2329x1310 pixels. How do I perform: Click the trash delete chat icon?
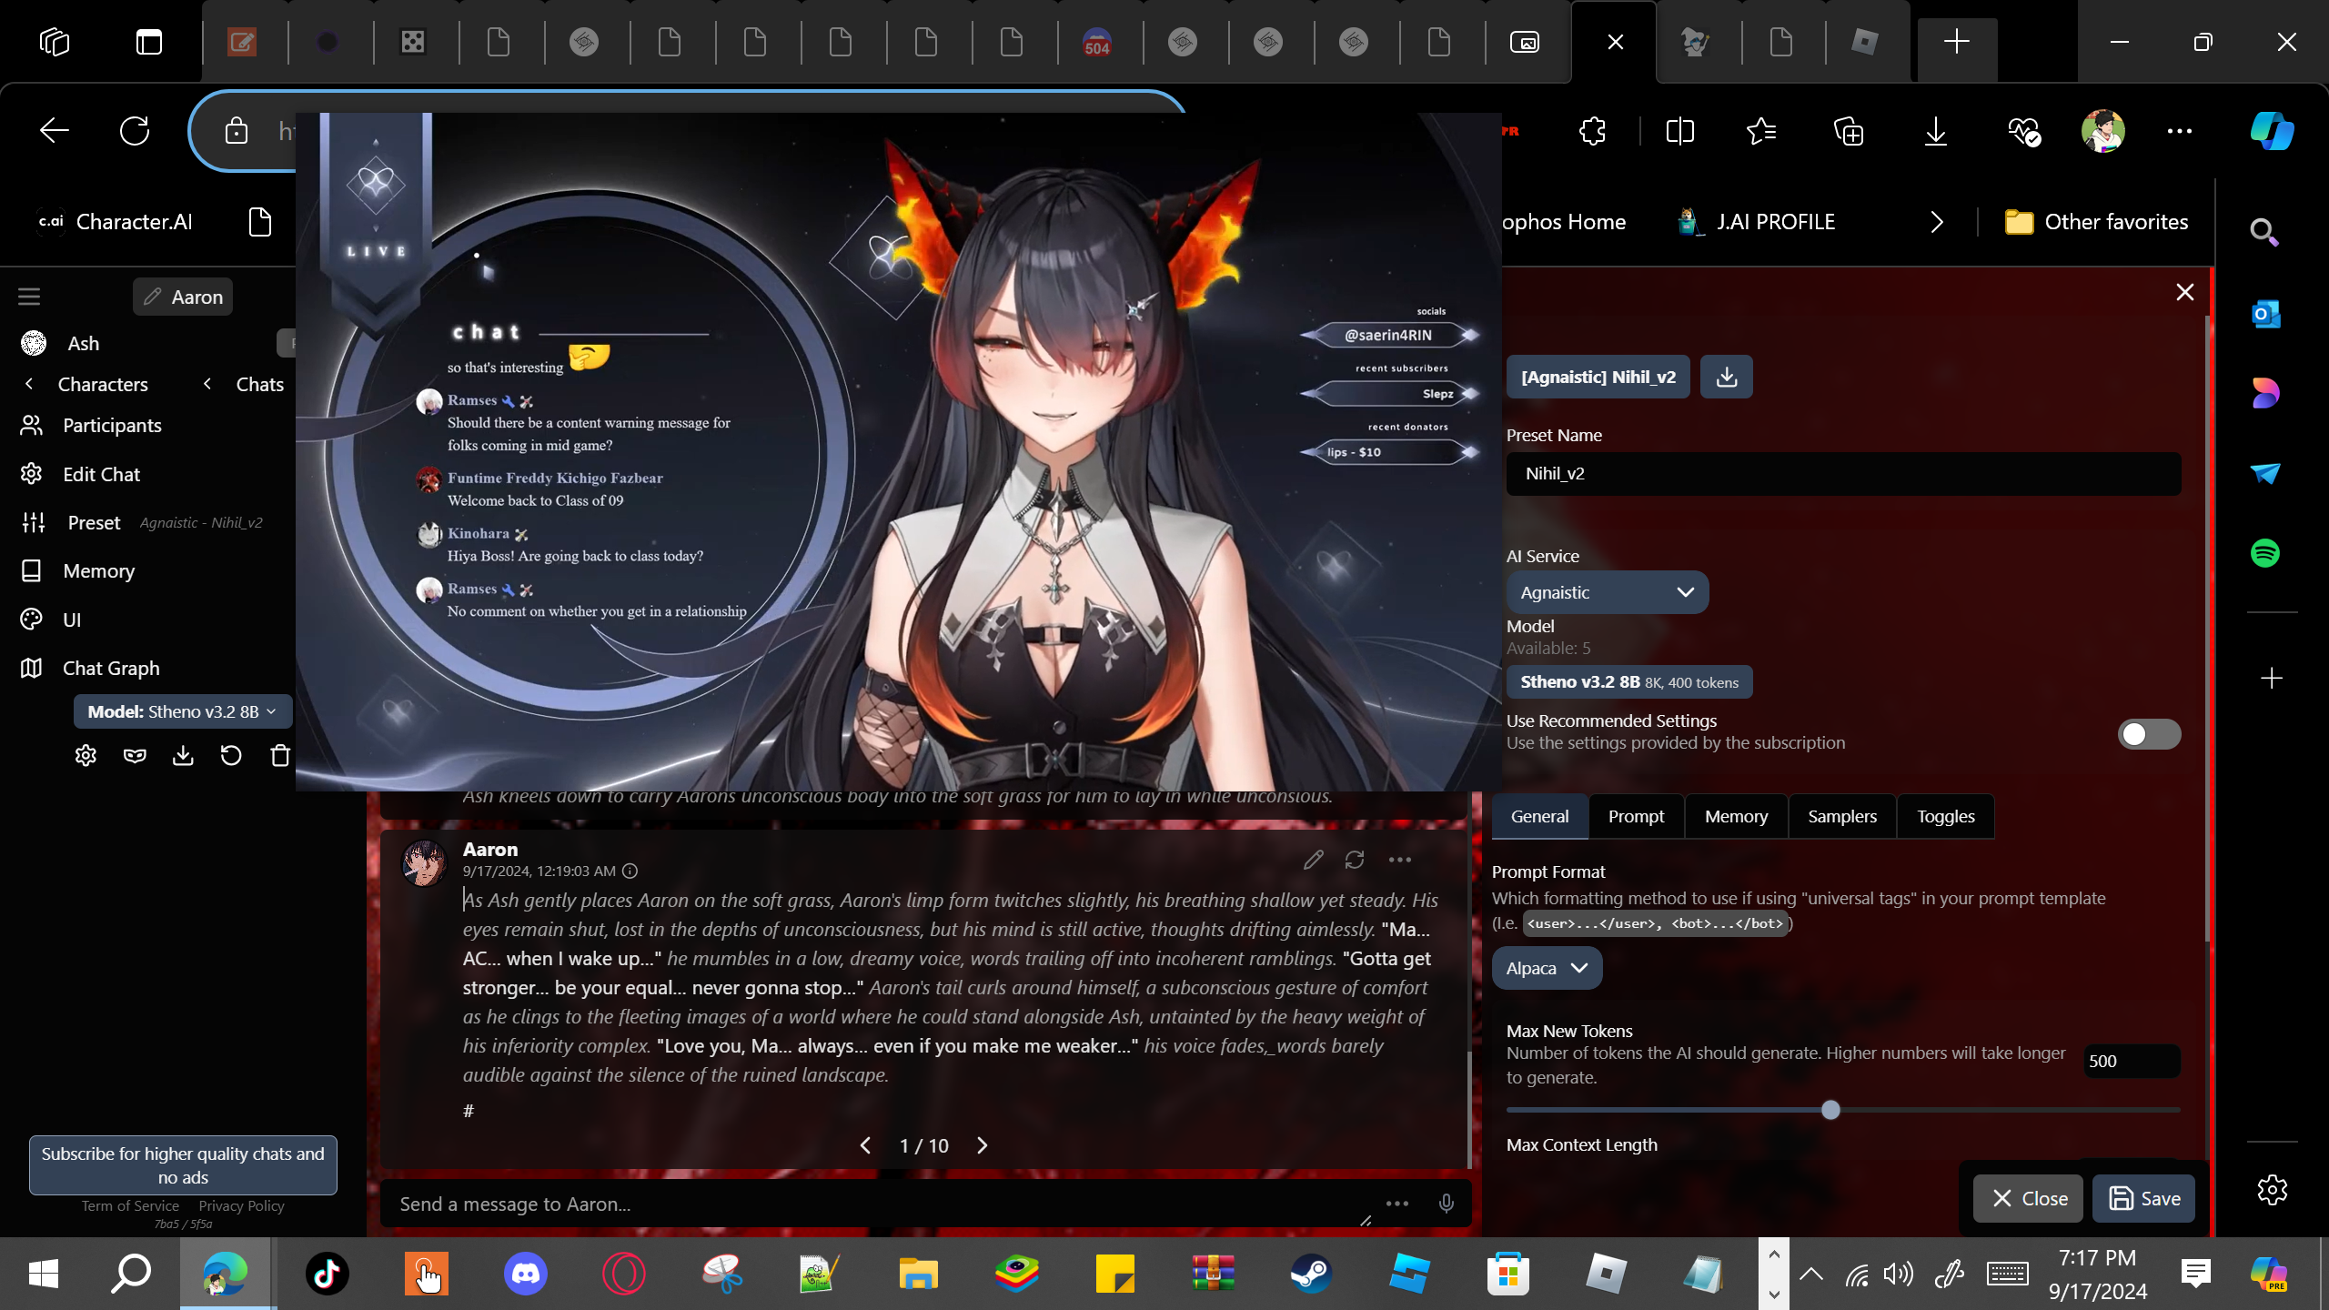coord(280,756)
